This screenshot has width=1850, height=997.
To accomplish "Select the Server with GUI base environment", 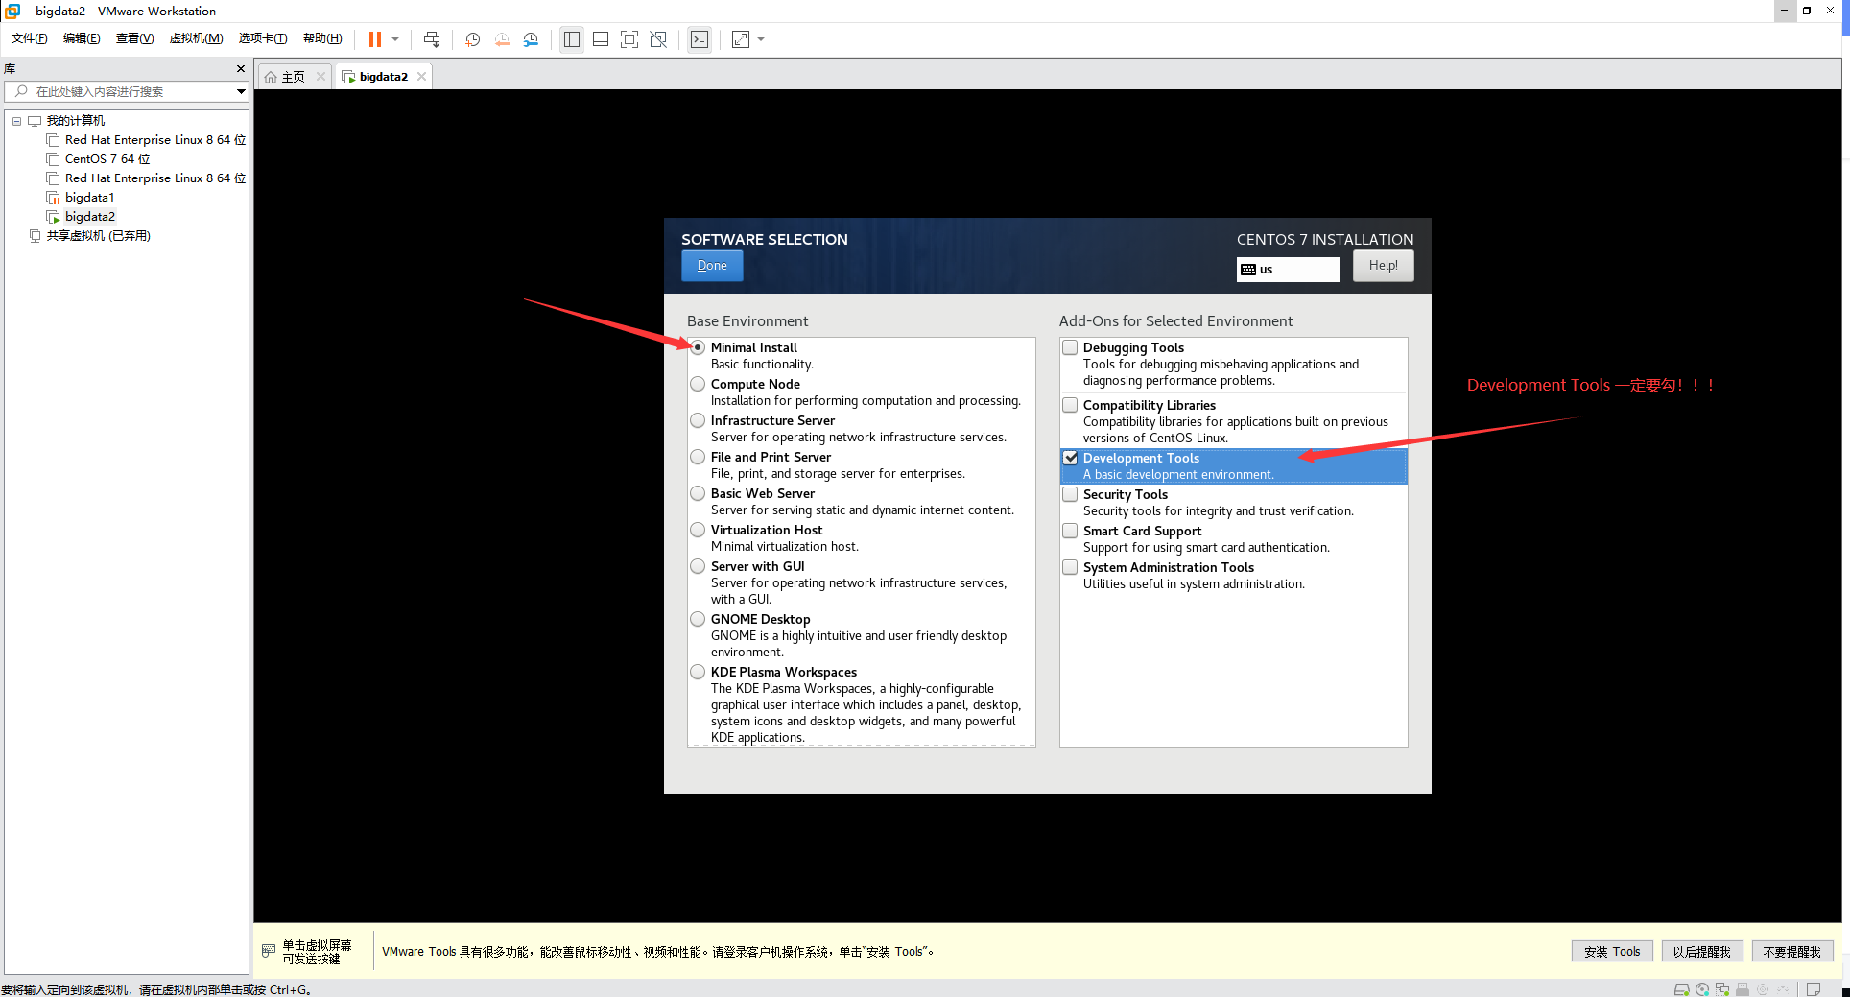I will point(697,566).
